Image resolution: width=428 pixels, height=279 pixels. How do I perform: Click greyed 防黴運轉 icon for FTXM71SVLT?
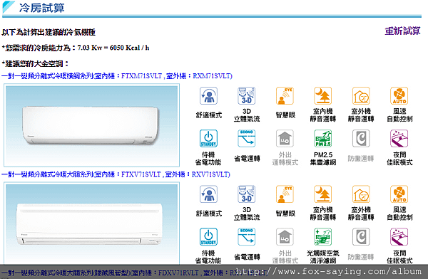click(361, 139)
